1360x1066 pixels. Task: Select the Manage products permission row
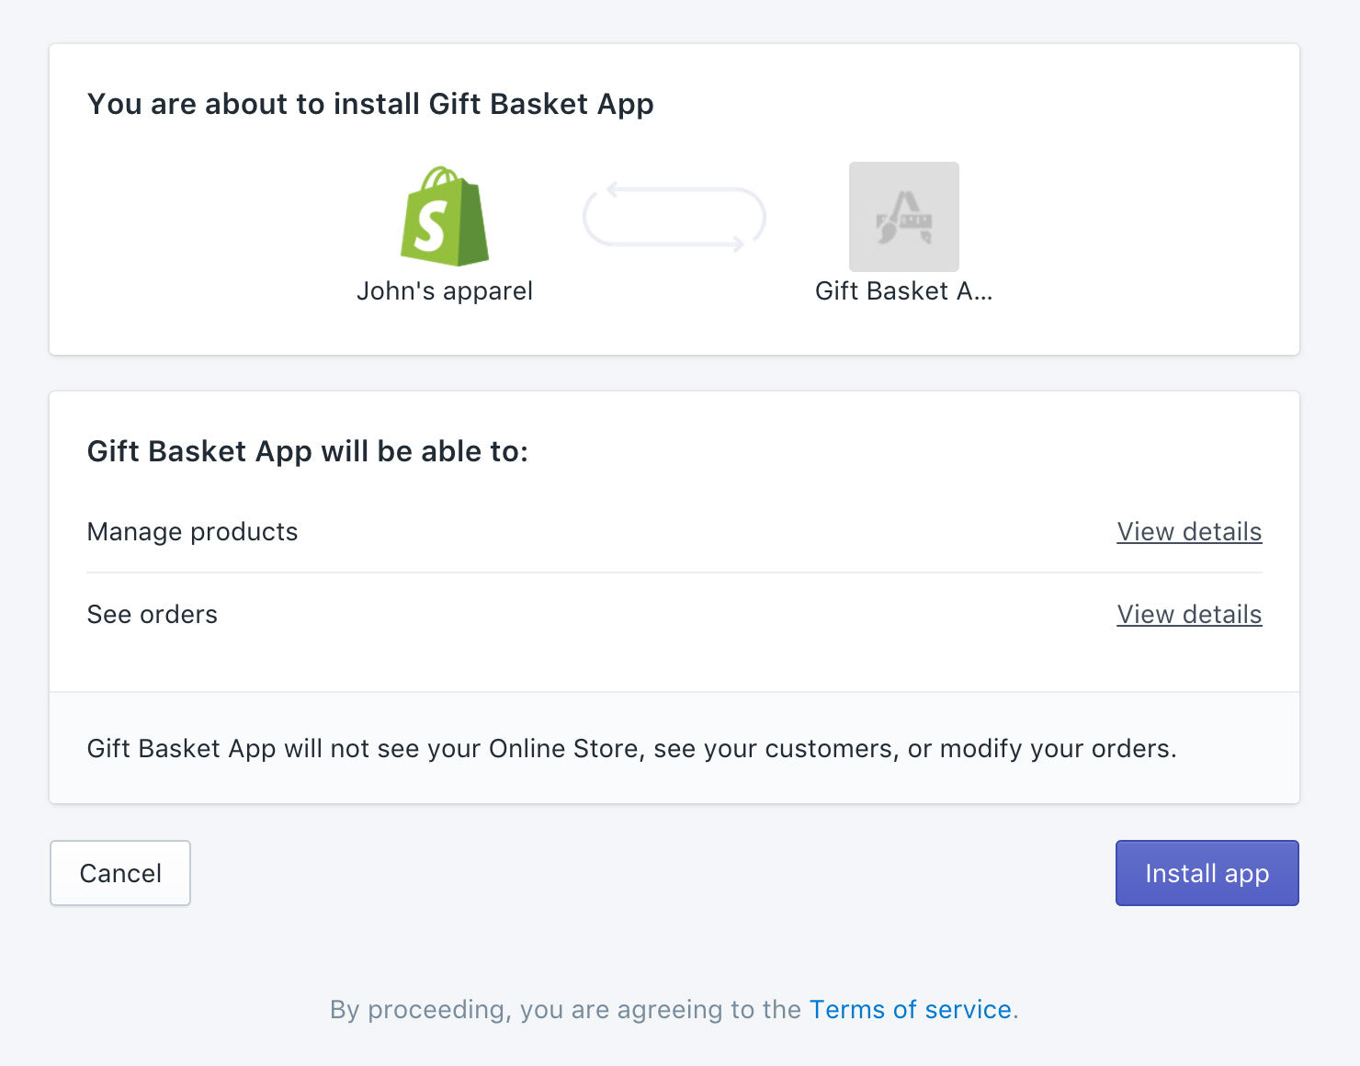pyautogui.click(x=674, y=532)
